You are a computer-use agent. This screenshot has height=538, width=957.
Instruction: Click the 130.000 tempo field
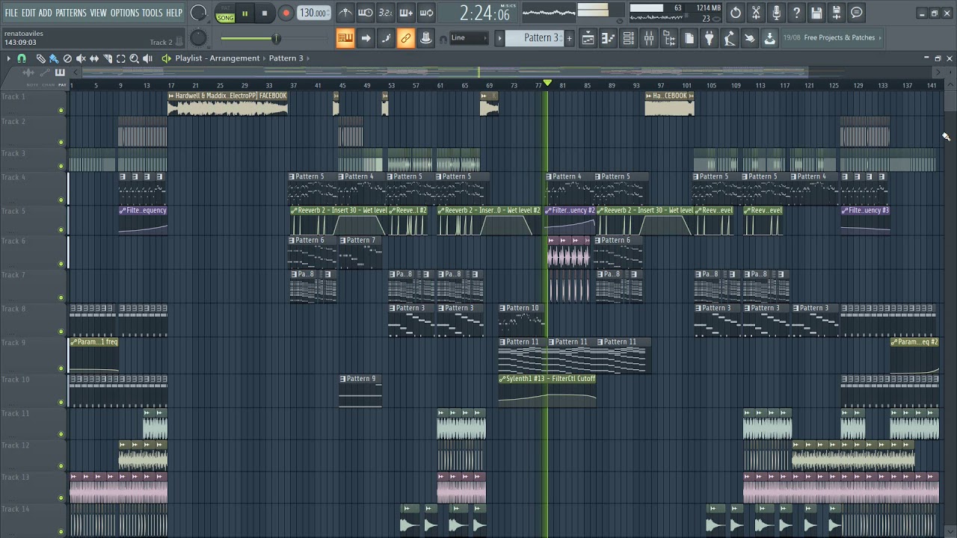click(x=314, y=13)
